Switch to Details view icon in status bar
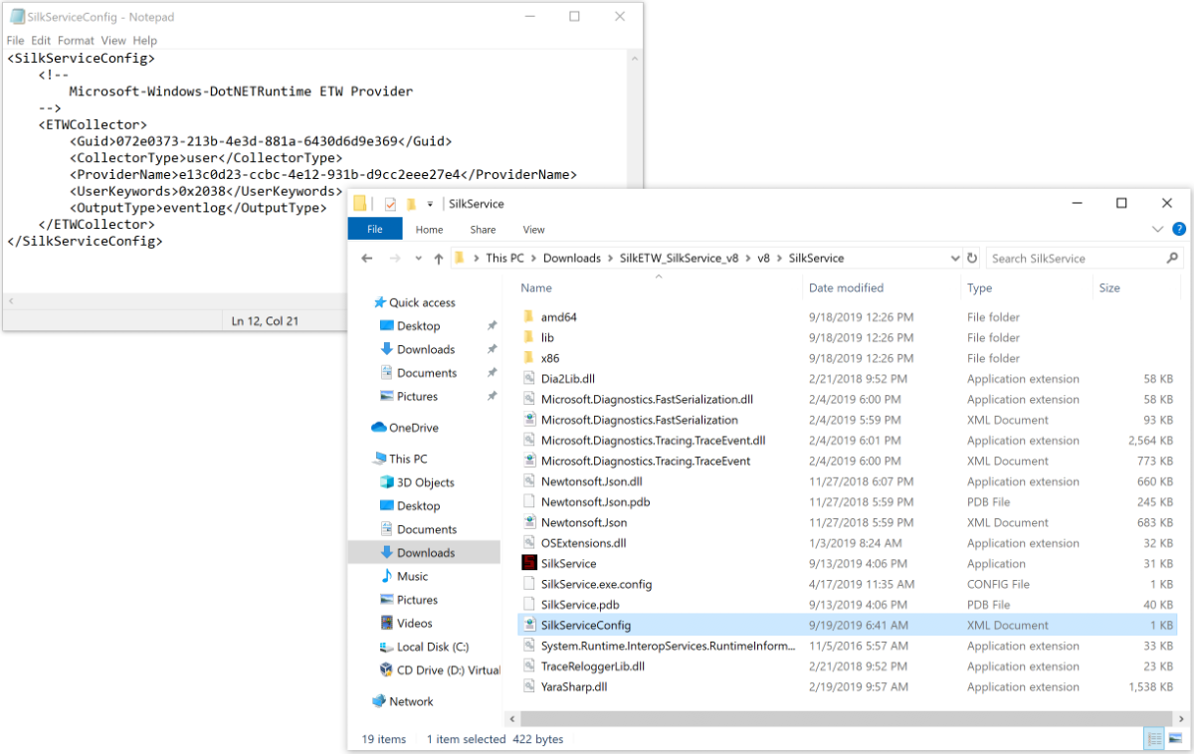Screen dimensions: 1194x754 (1155, 739)
